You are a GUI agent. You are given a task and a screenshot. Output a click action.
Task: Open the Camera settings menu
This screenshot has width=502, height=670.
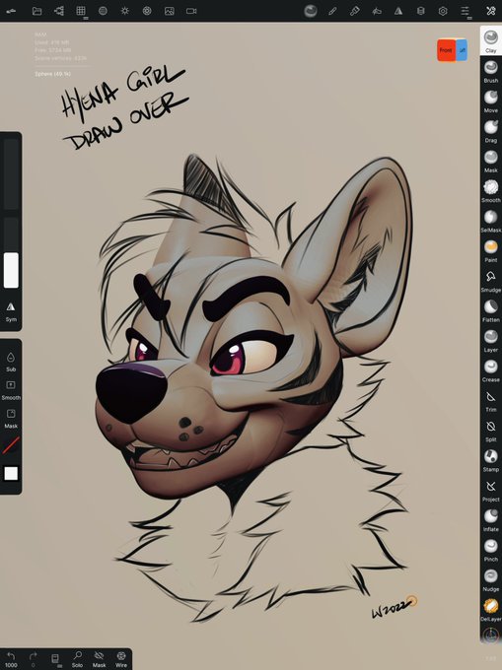(x=191, y=11)
